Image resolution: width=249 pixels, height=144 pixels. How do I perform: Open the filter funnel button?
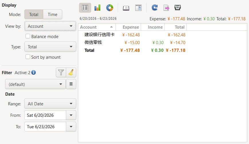click(61, 72)
